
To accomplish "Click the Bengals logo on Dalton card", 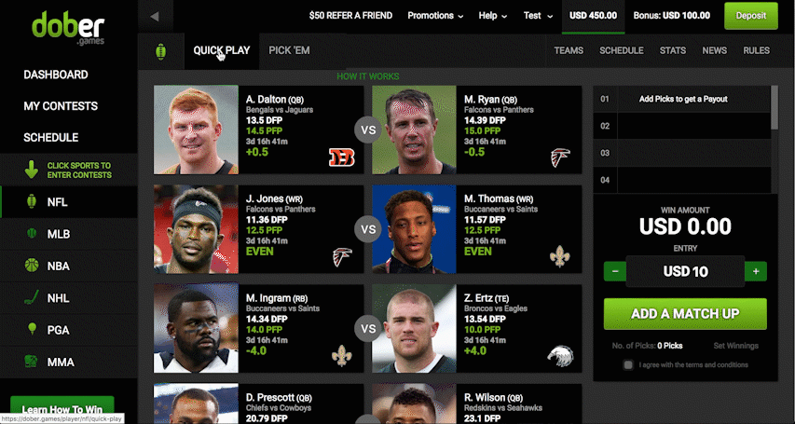I will pyautogui.click(x=342, y=157).
